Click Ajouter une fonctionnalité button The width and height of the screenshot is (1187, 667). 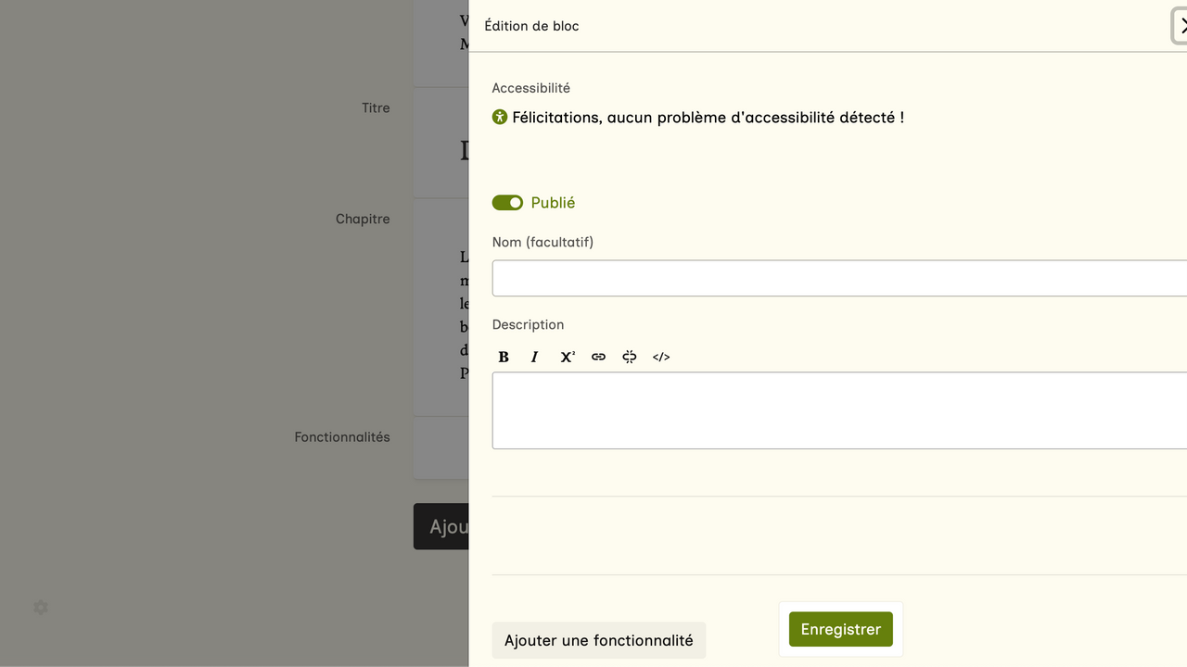pyautogui.click(x=598, y=640)
